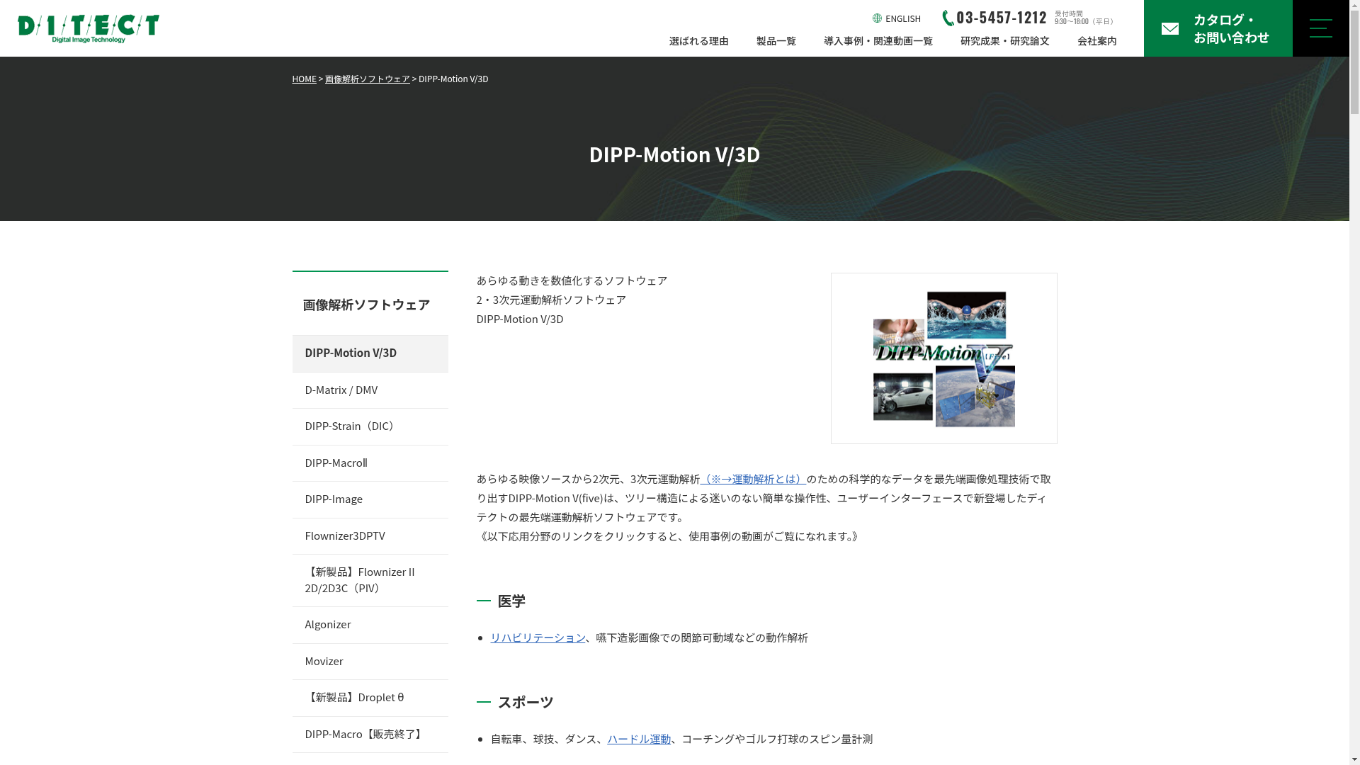
Task: Open the 選ばれる理由 menu
Action: click(x=698, y=41)
